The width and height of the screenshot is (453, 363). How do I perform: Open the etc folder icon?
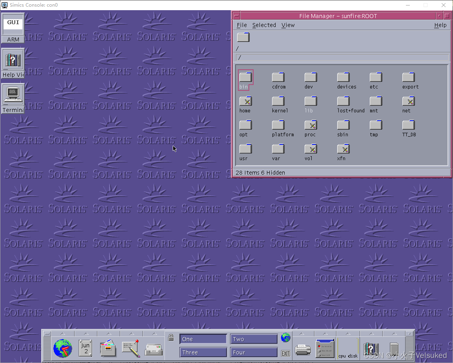click(376, 77)
